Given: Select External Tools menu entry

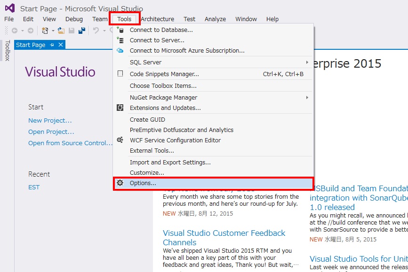Looking at the screenshot, I should 213,151.
